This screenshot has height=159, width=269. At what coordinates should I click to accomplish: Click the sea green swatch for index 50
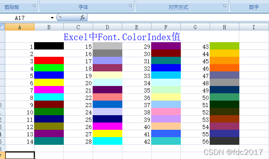pyautogui.click(x=225, y=97)
